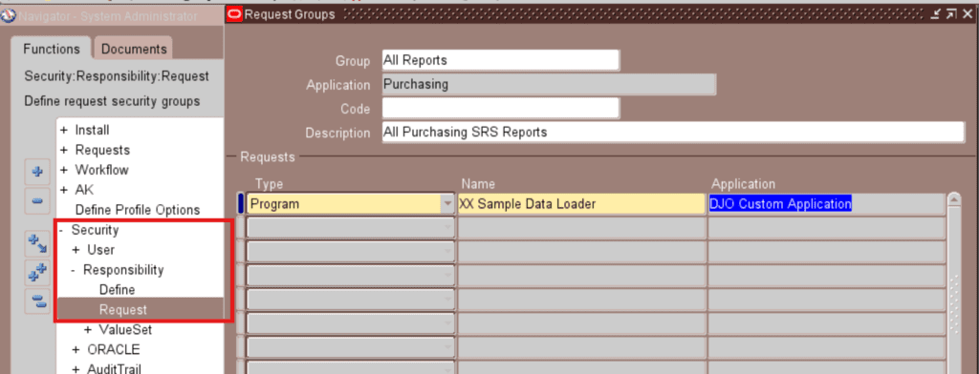Select Define under Responsibility
The width and height of the screenshot is (979, 374).
click(117, 290)
